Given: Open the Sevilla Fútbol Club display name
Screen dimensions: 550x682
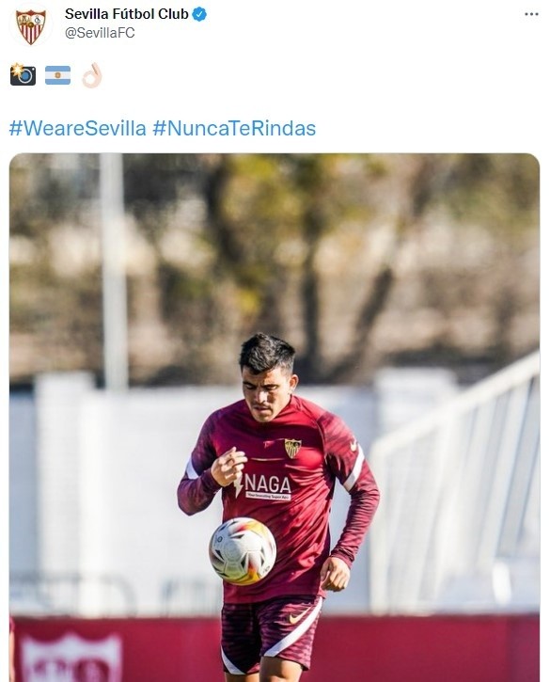Looking at the screenshot, I should point(126,14).
